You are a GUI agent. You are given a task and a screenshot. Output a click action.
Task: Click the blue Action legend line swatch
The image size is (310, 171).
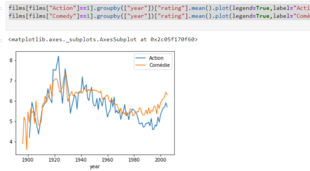coord(141,58)
